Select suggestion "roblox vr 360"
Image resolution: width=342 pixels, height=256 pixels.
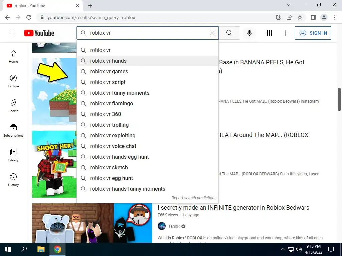147,114
